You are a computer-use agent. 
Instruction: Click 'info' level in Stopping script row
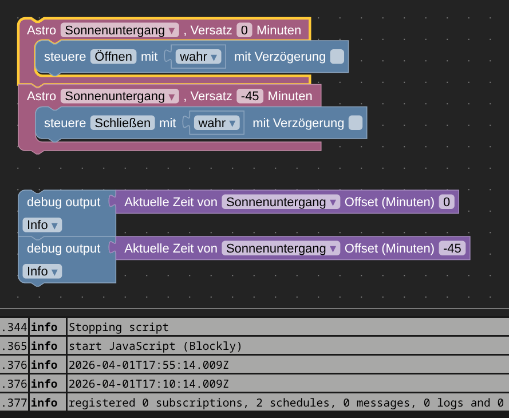44,327
